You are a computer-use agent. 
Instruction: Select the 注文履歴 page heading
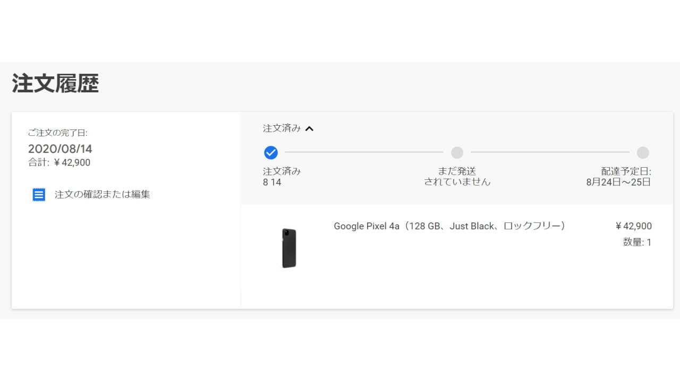tap(55, 84)
